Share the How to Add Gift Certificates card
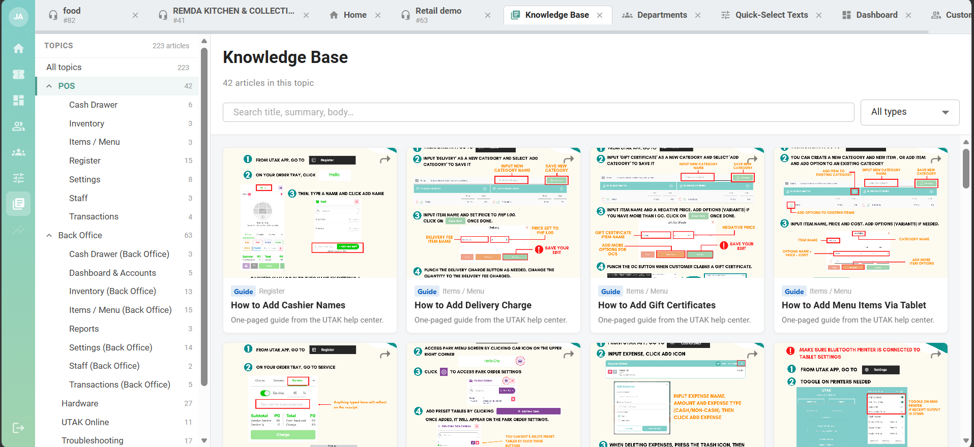 tap(752, 159)
